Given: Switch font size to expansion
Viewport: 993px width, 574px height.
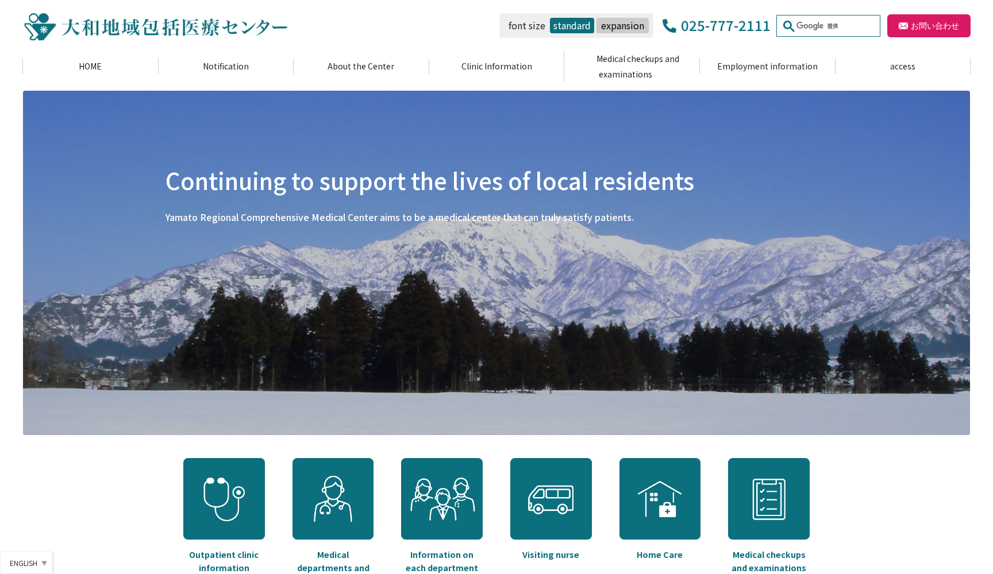Looking at the screenshot, I should click(x=622, y=26).
